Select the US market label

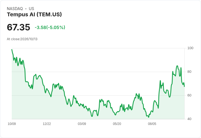(31, 9)
